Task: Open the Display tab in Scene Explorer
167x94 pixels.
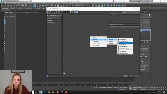Action: (x=11, y=13)
